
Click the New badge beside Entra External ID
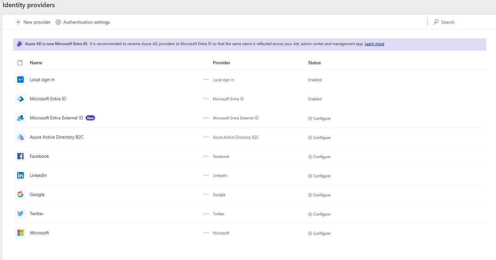pos(91,118)
